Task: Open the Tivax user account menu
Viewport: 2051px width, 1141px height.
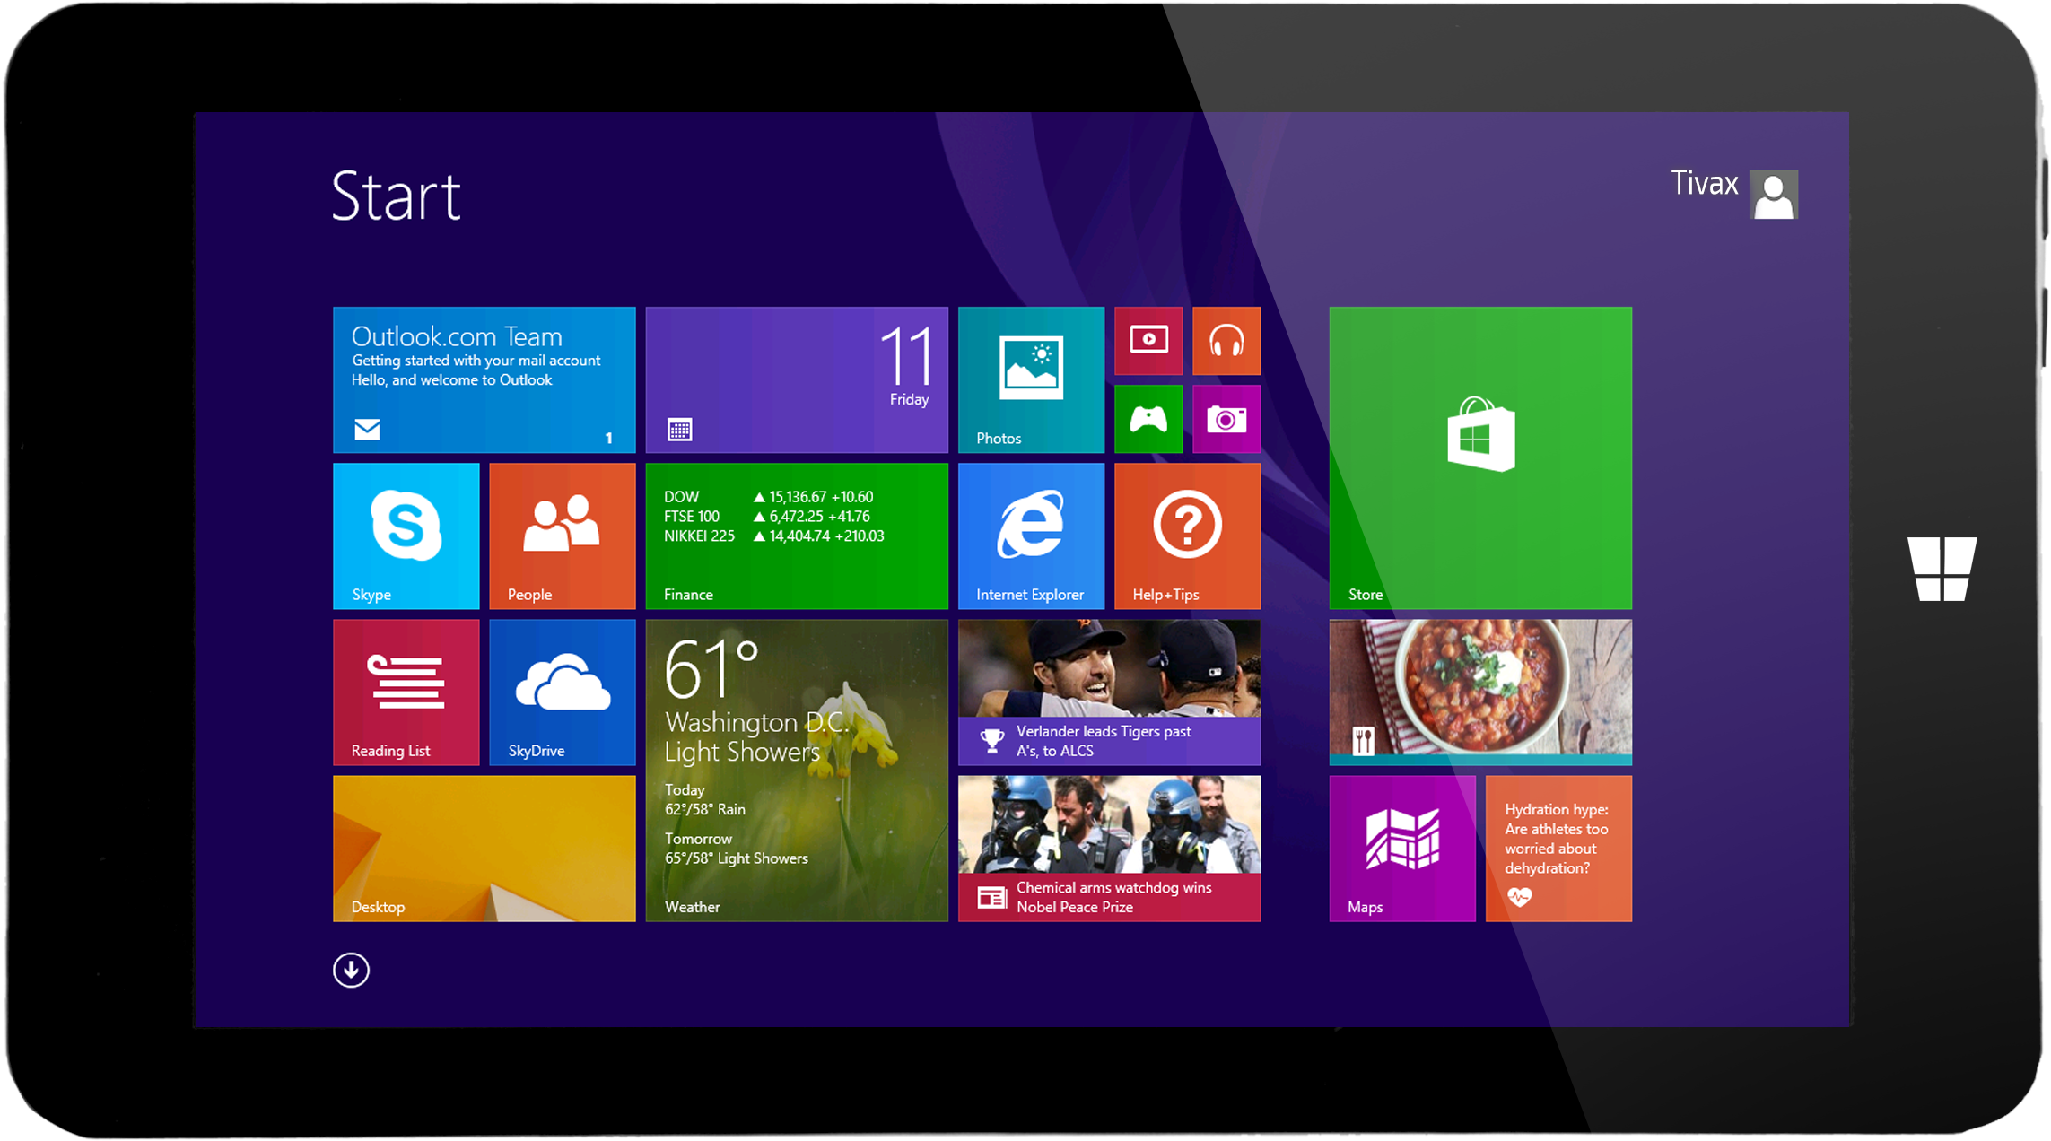Action: tap(1733, 193)
